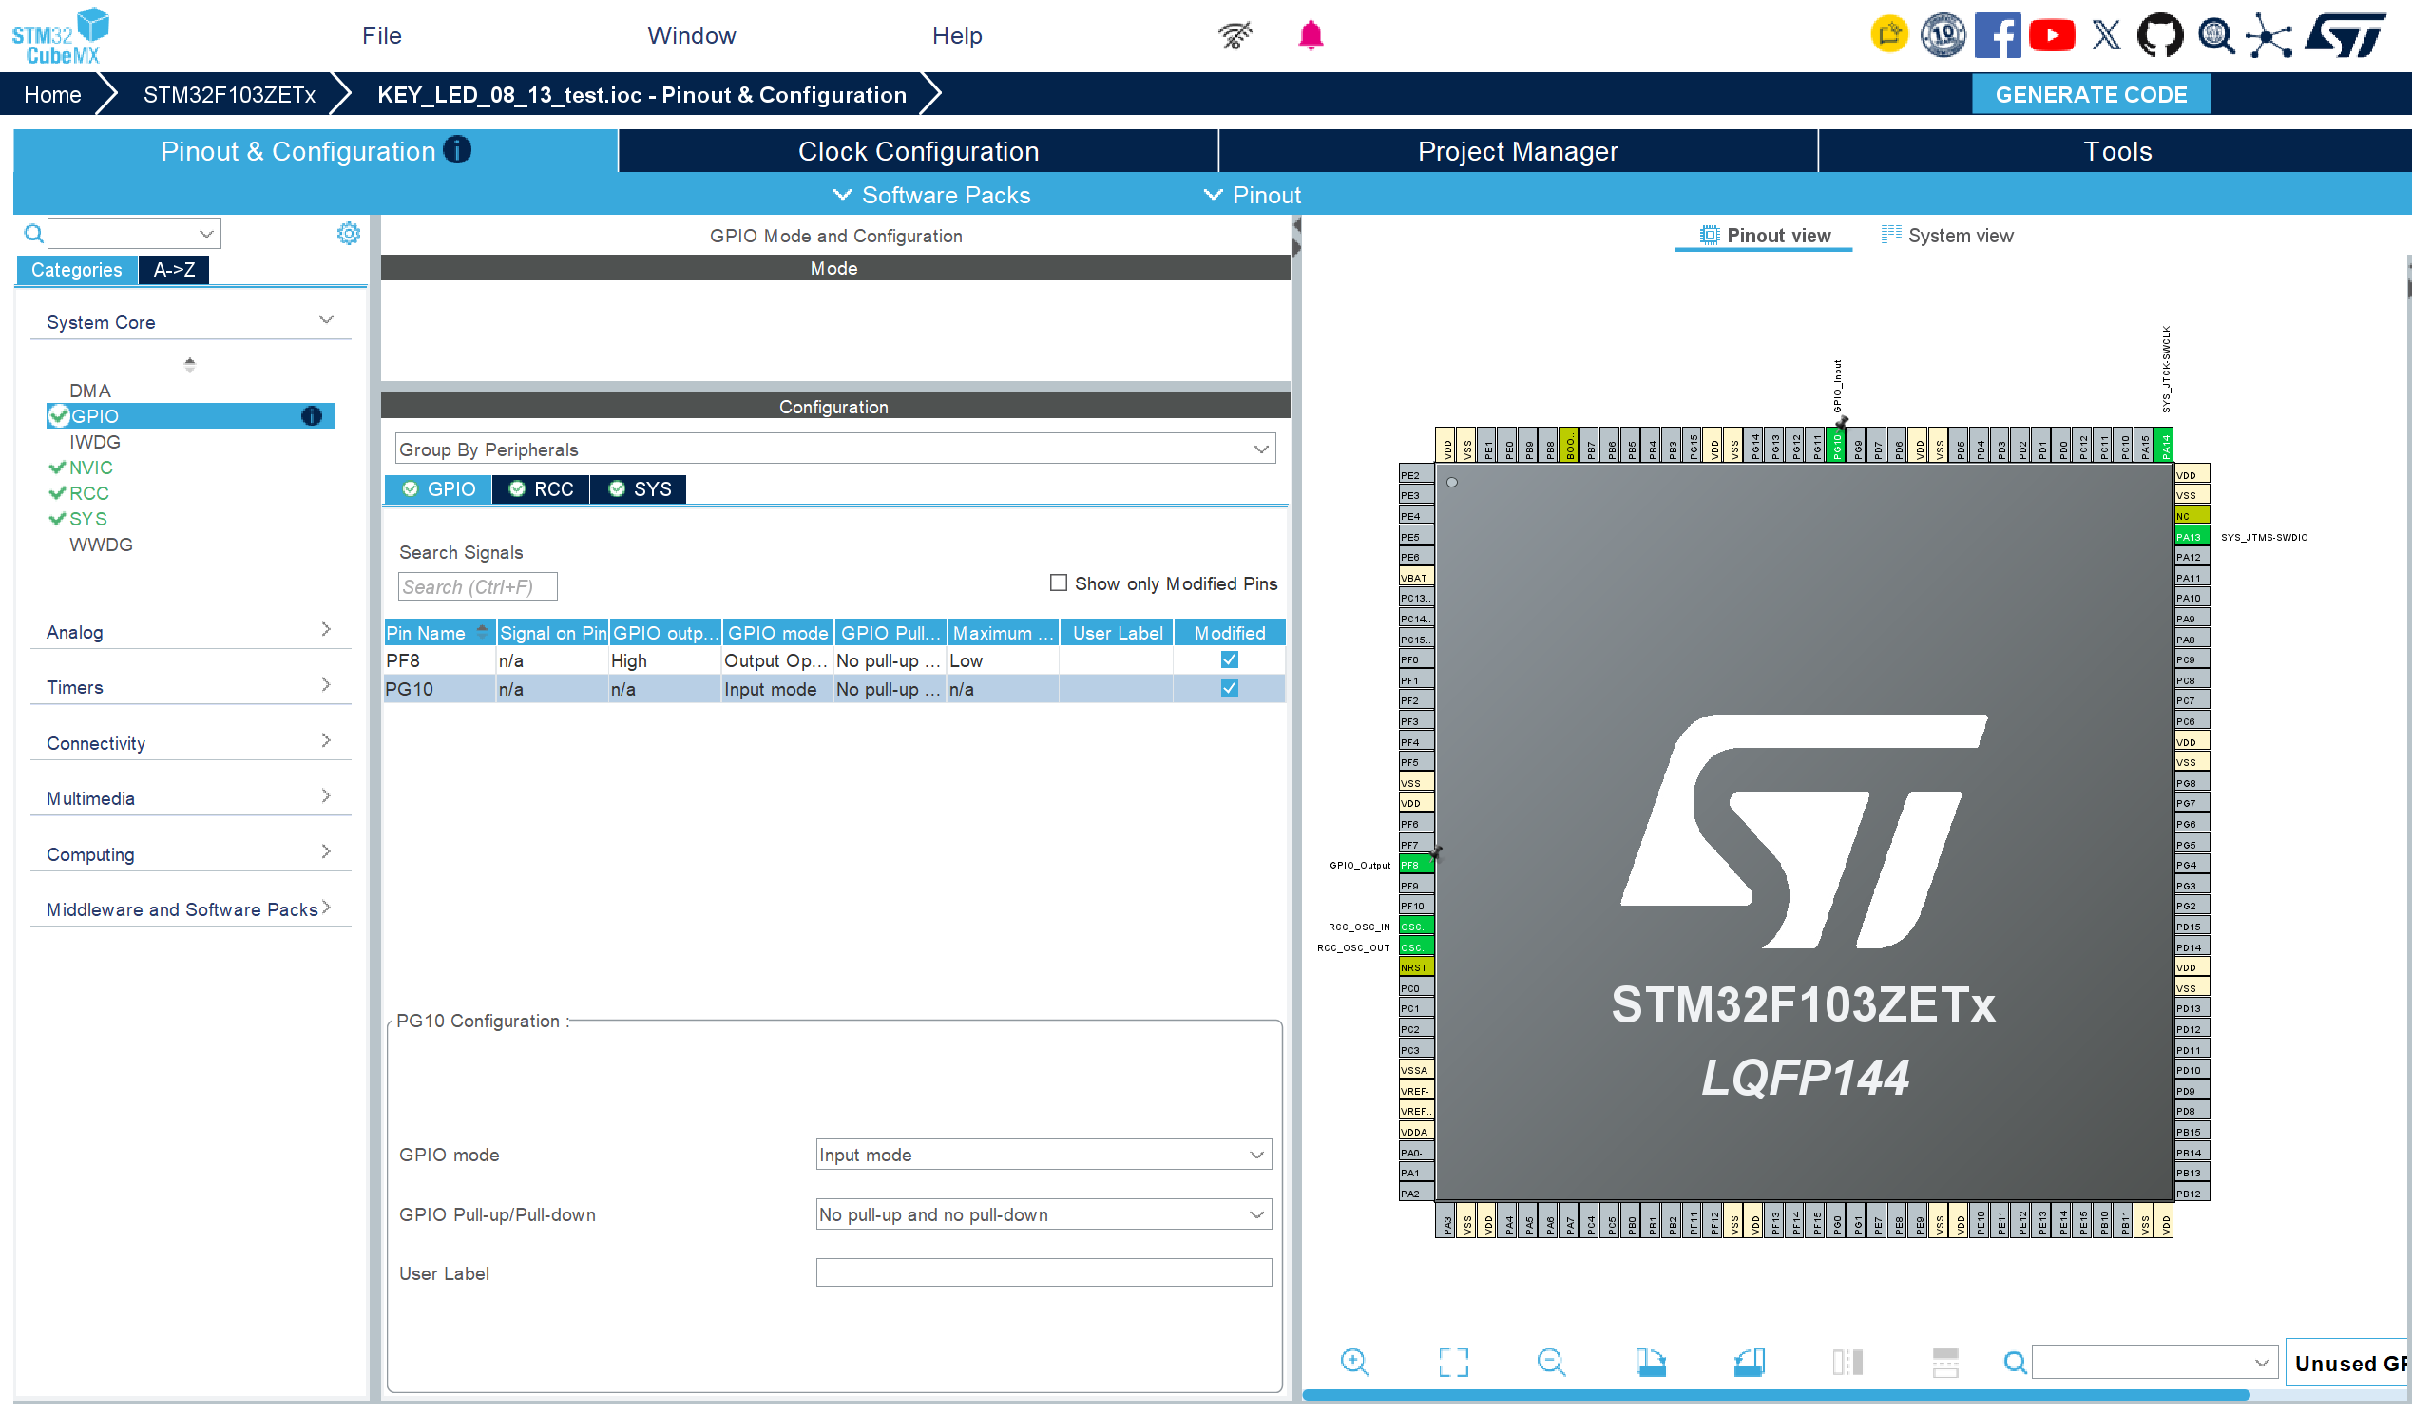Open the GPIO Pull-up/Pull-down dropdown
The image size is (2412, 1414).
(x=1043, y=1214)
